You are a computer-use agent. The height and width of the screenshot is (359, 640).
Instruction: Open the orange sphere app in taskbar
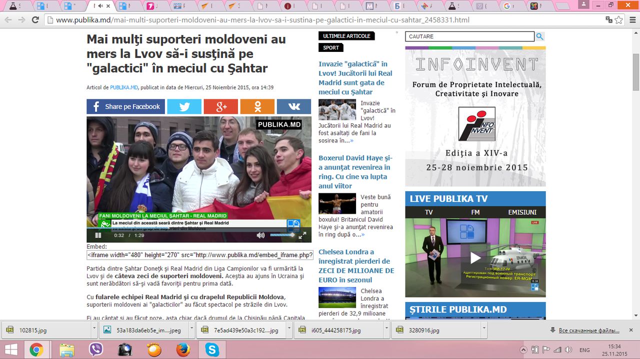[x=154, y=350]
